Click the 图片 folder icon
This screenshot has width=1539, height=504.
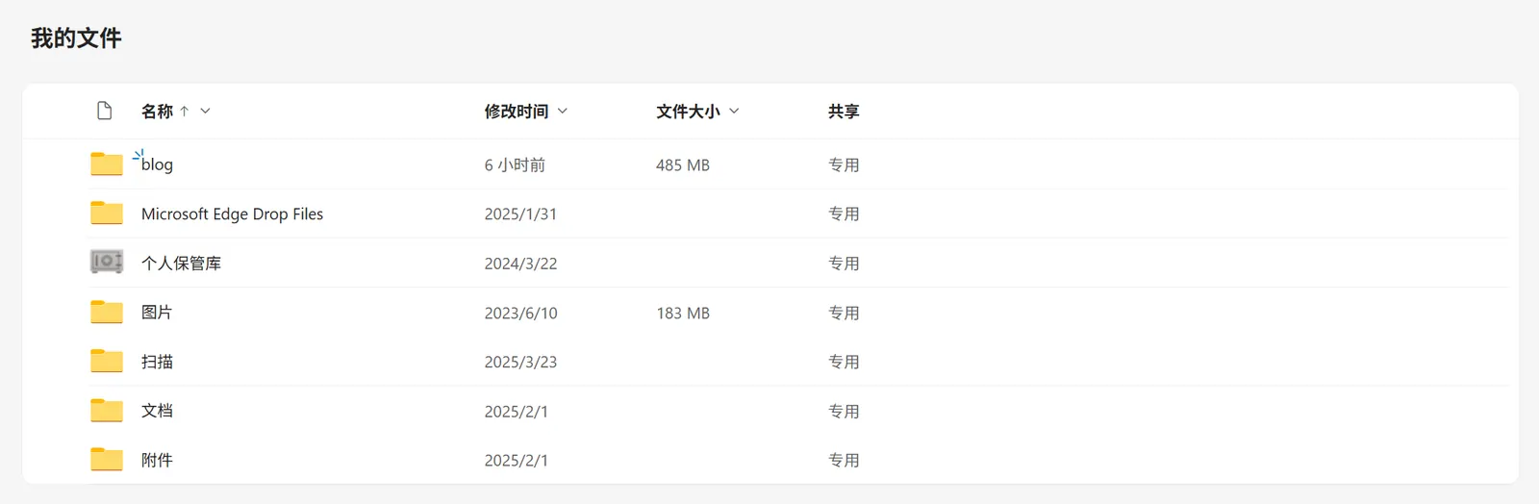point(107,312)
